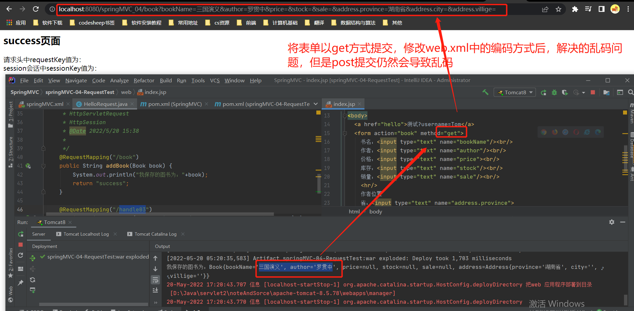Click the profile avatar in Chrome toolbar
The image size is (634, 311).
615,9
